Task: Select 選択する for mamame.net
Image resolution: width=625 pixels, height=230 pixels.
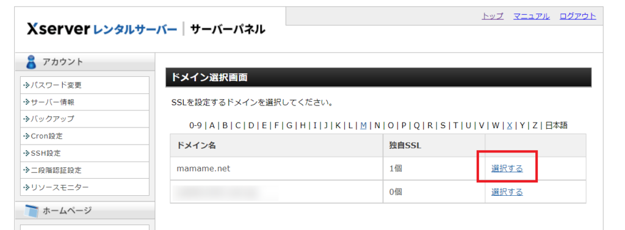Action: [x=507, y=168]
